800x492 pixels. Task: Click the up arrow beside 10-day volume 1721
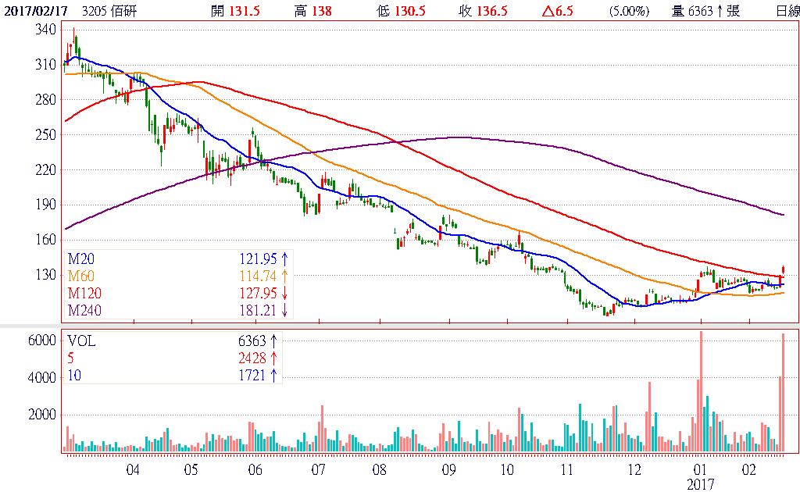point(273,376)
